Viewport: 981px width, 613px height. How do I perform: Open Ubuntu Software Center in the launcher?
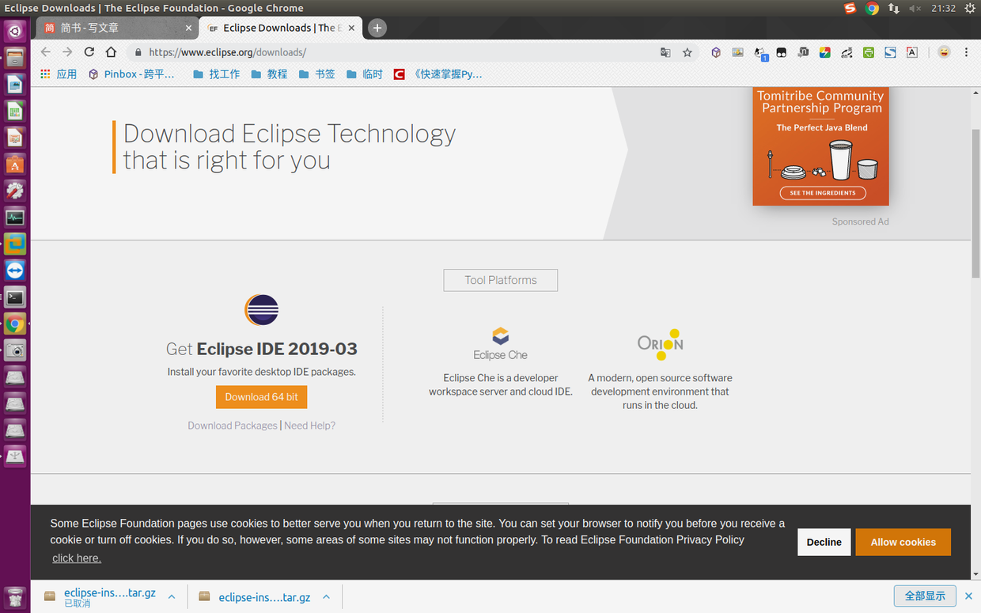tap(15, 165)
